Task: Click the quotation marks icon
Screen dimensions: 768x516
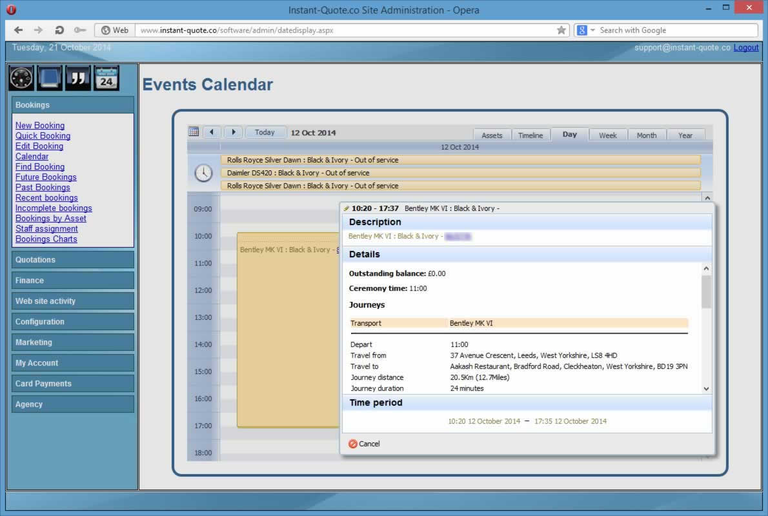Action: [78, 78]
